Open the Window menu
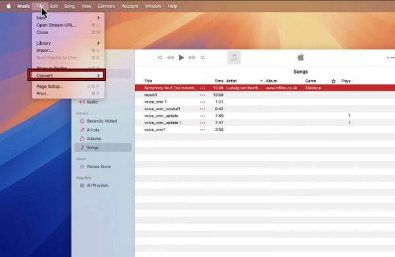This screenshot has width=395, height=257. point(153,6)
